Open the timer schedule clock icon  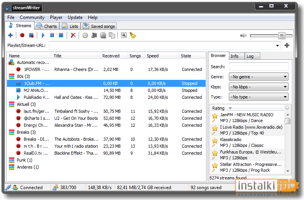pos(85,35)
